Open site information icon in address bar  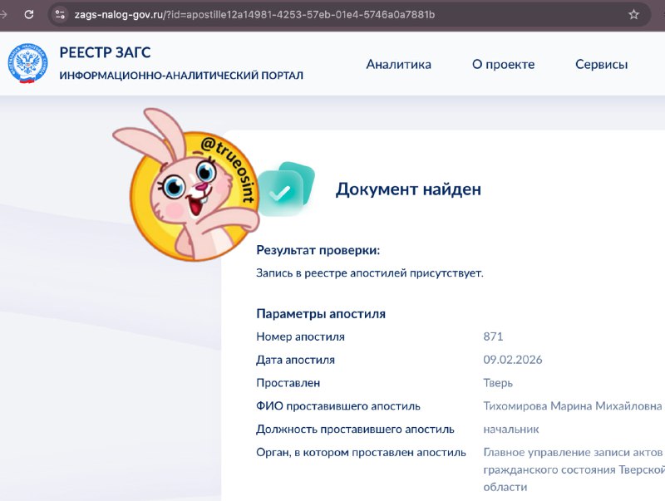60,14
